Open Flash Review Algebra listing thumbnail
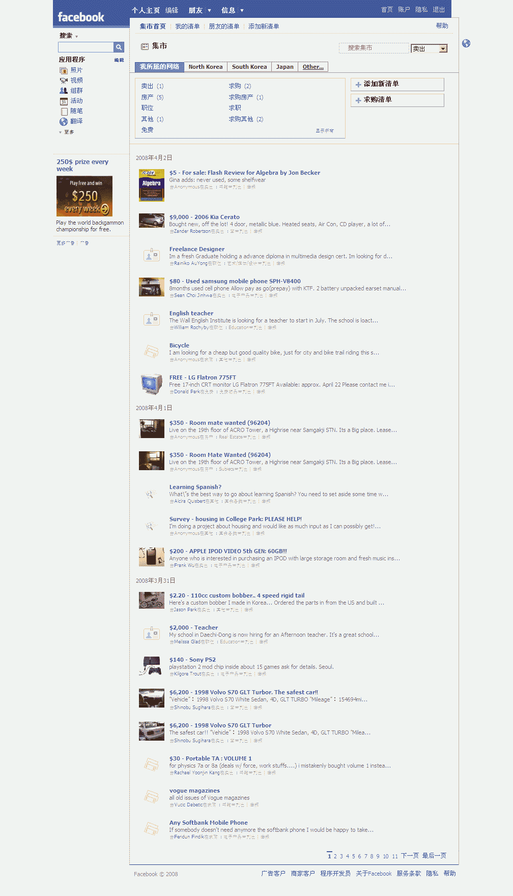513x896 pixels. point(152,185)
